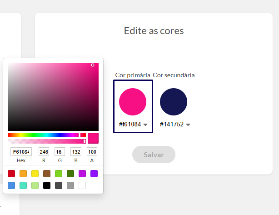Choose the blue preset swatch

click(x=11, y=185)
